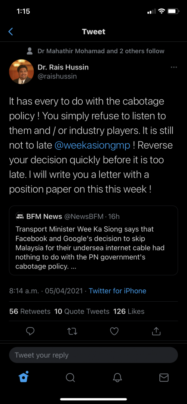The width and height of the screenshot is (187, 404).
Task: Open the Twitter for iPhone link
Action: (117, 291)
